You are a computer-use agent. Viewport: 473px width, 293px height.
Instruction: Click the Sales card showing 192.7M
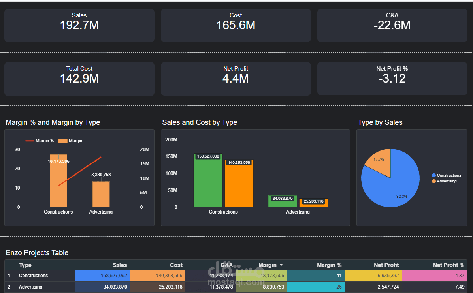(x=79, y=25)
